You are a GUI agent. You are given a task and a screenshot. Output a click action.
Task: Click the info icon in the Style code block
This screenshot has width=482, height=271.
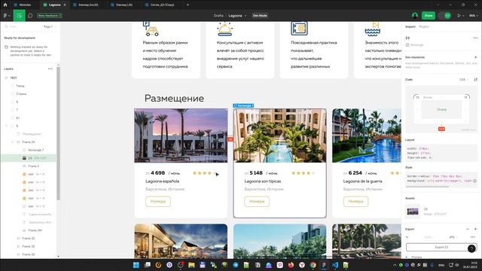(474, 181)
